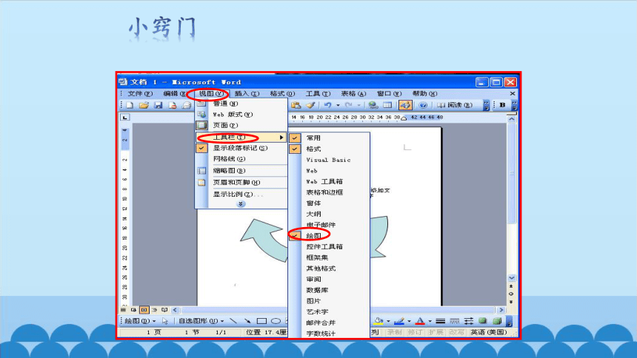The height and width of the screenshot is (358, 637).
Task: Click the vertical scrollbar down arrow
Action: 512,278
